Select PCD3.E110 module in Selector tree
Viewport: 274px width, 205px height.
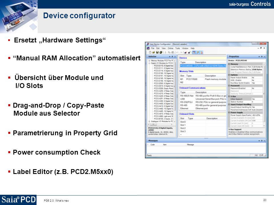(164, 66)
